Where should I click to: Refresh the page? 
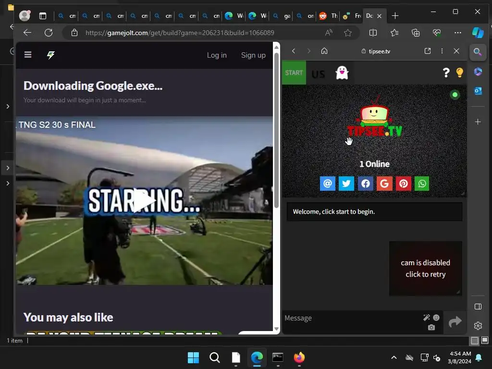pyautogui.click(x=49, y=33)
